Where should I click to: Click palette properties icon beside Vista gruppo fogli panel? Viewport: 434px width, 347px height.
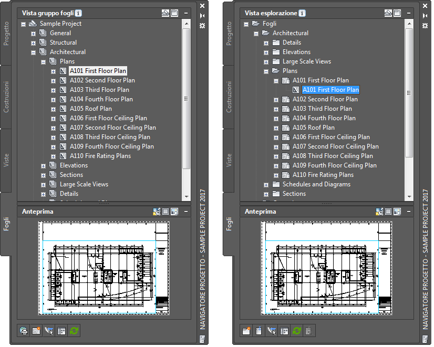tap(202, 26)
